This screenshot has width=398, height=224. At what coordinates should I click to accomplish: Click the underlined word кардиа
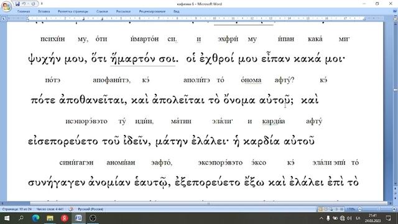click(274, 121)
